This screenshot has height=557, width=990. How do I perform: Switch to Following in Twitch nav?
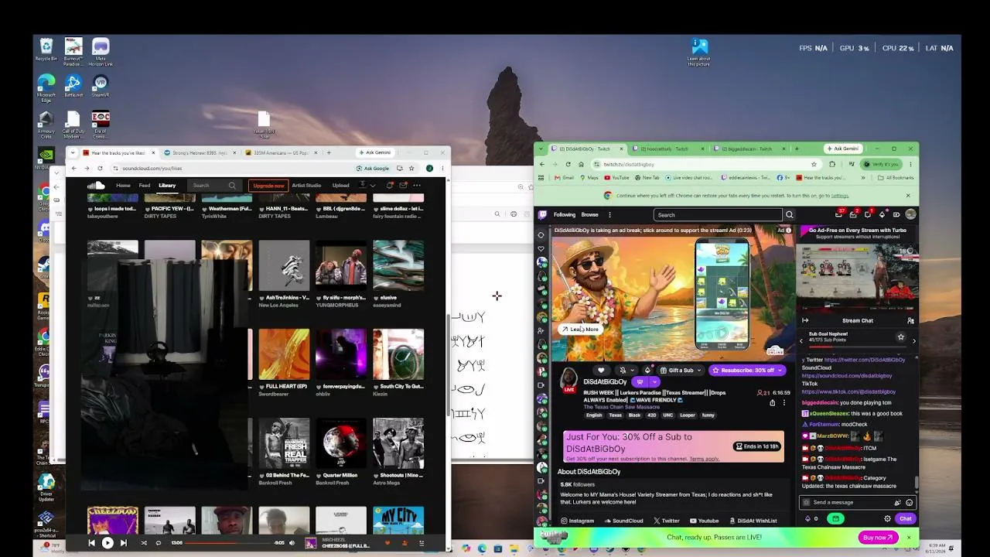pyautogui.click(x=564, y=214)
